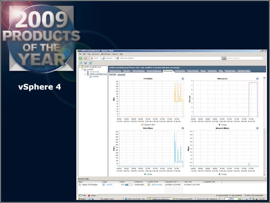Open the File menu
The height and width of the screenshot is (203, 270).
tap(80, 54)
